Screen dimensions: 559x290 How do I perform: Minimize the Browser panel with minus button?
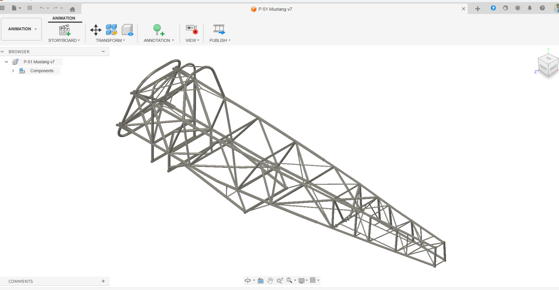point(103,51)
